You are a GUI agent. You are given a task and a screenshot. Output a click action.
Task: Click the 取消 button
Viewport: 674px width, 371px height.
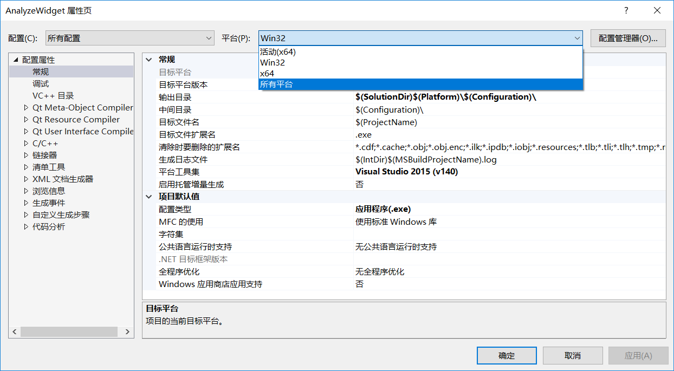(573, 355)
